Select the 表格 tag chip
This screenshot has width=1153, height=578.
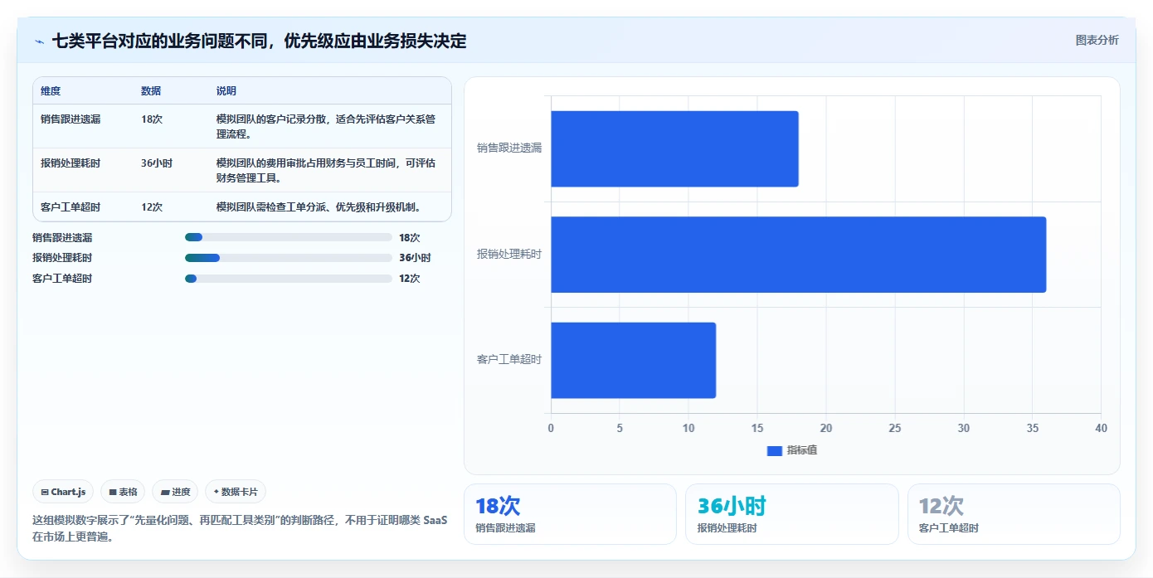(123, 492)
